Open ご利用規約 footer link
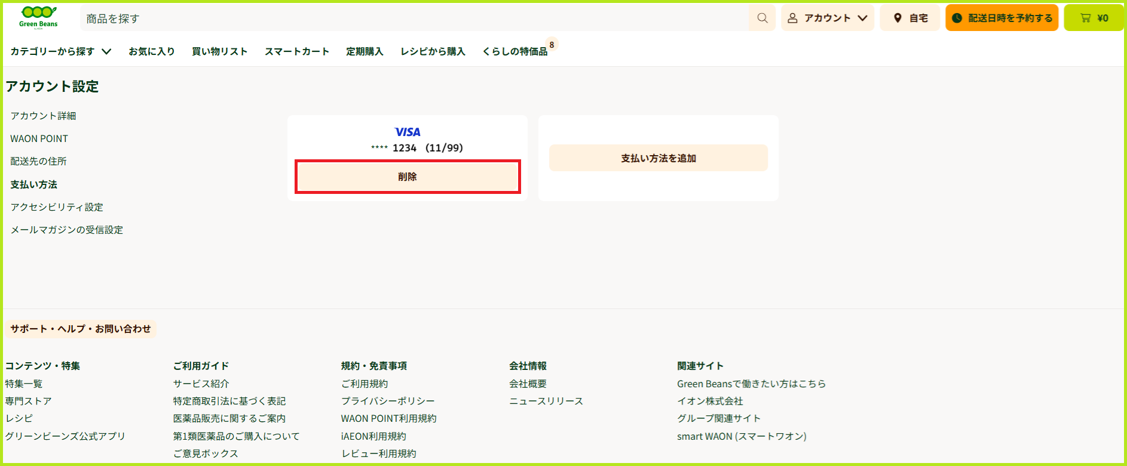 (365, 384)
